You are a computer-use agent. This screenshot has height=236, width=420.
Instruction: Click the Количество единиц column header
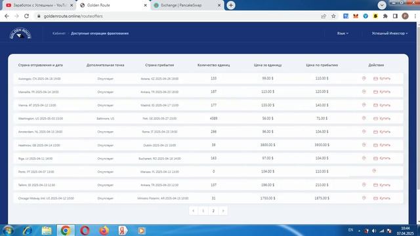[213, 65]
